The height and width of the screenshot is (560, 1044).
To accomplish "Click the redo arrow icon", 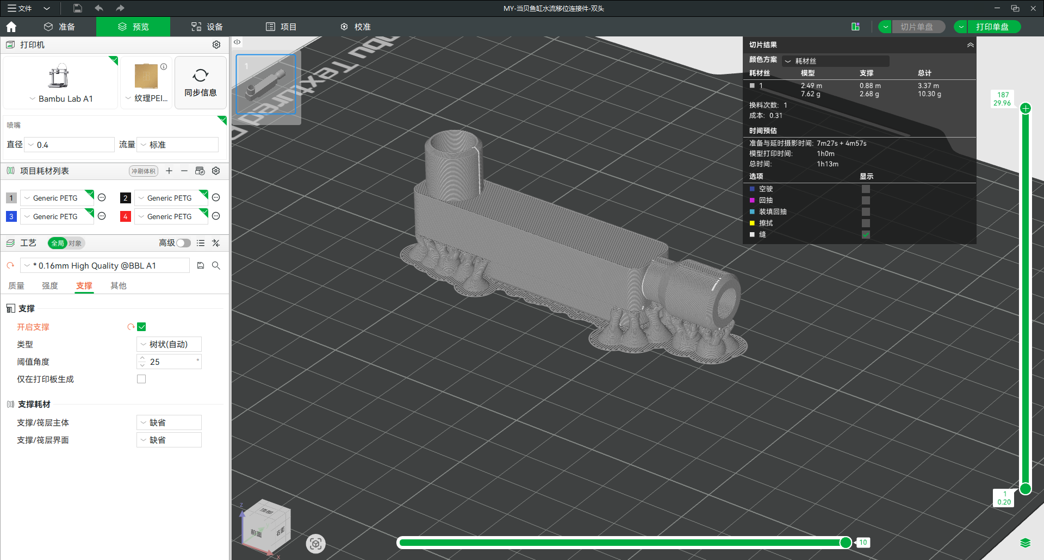I will 120,8.
